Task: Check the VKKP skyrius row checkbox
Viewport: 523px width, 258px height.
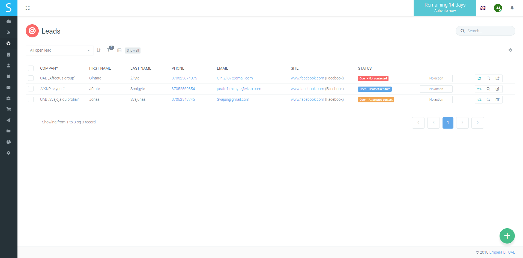Action: point(31,89)
